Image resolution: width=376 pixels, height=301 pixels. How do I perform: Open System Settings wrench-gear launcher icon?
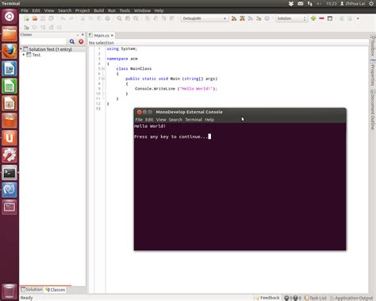[10, 155]
